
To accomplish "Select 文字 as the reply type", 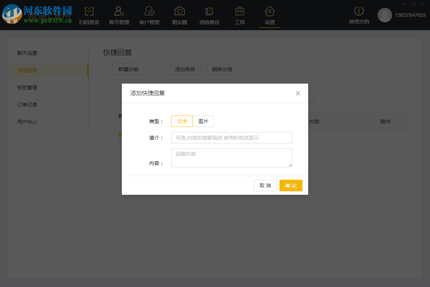I will (182, 121).
